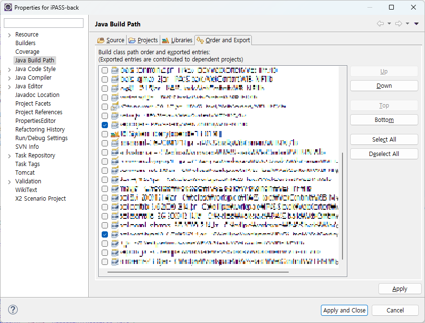Click the Eclipse icon in the title bar

coord(8,7)
